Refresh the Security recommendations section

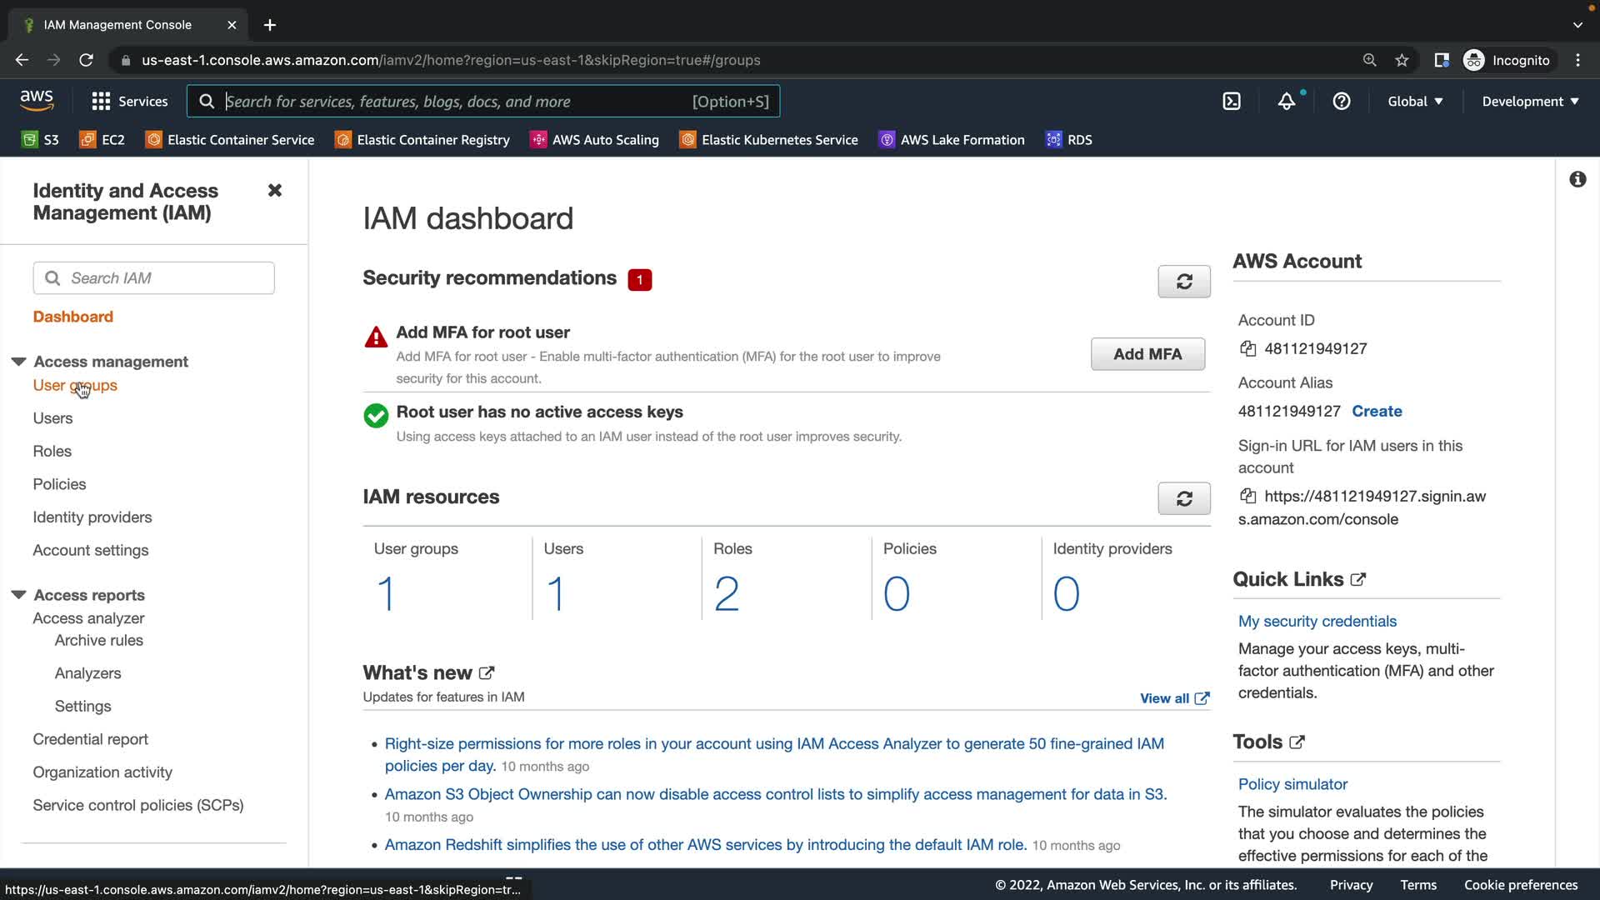coord(1183,282)
